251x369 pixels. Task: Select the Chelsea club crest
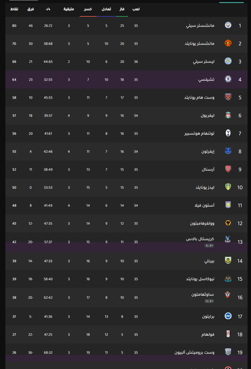(228, 79)
